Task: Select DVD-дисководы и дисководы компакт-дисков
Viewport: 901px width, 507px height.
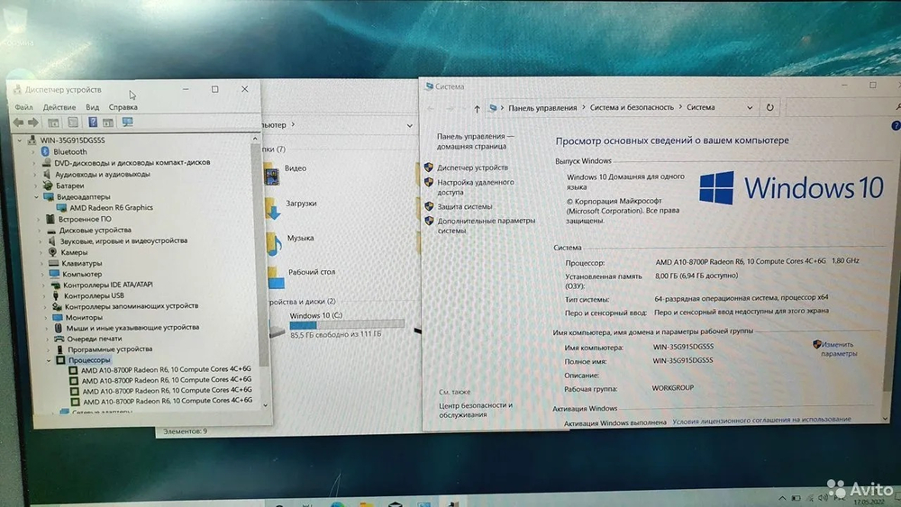Action: coord(132,162)
